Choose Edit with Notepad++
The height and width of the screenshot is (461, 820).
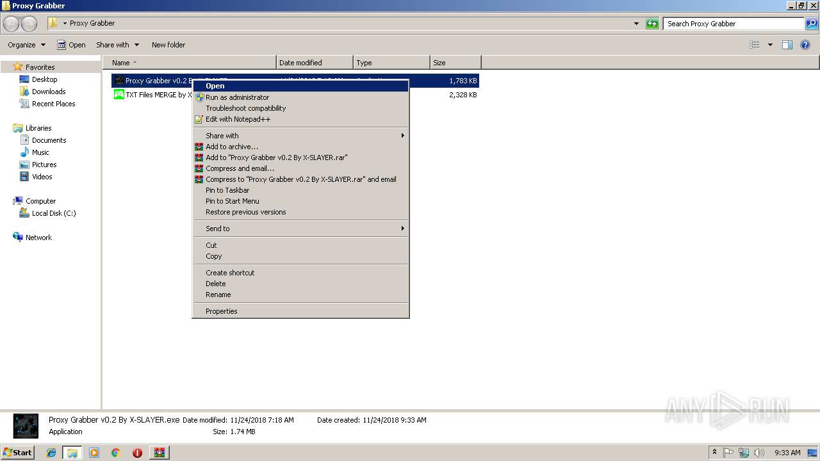(x=300, y=119)
